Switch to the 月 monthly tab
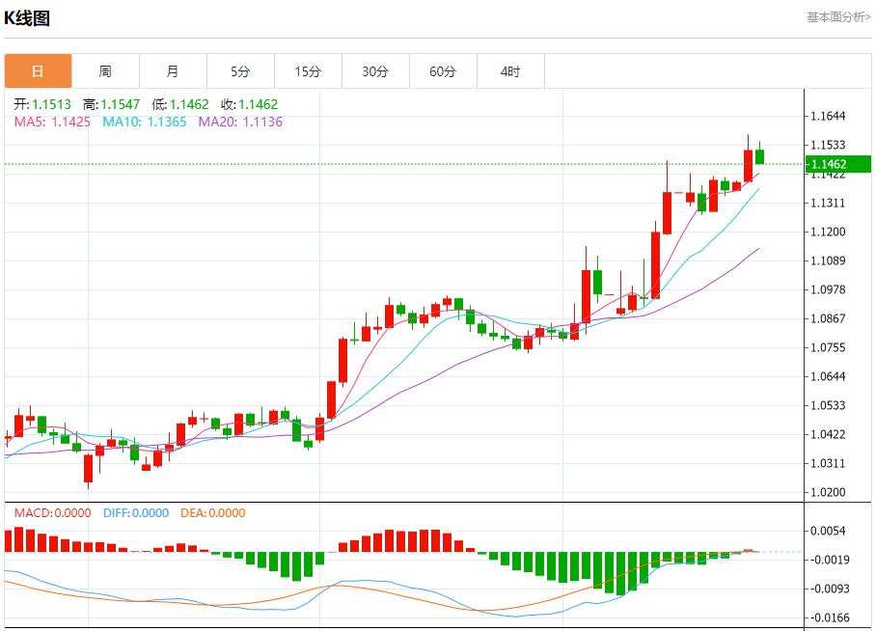The width and height of the screenshot is (876, 631). 173,71
